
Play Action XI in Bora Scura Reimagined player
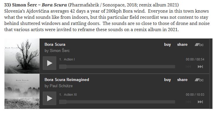pos(50,98)
